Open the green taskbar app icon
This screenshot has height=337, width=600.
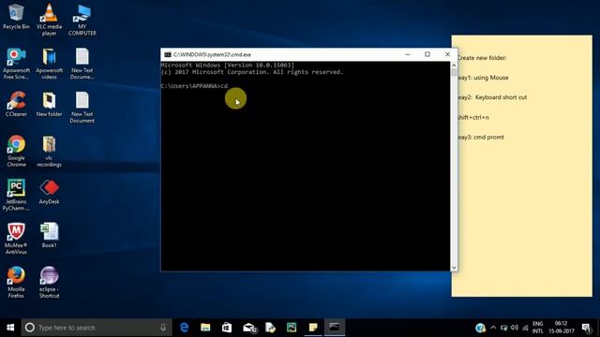coord(292,328)
